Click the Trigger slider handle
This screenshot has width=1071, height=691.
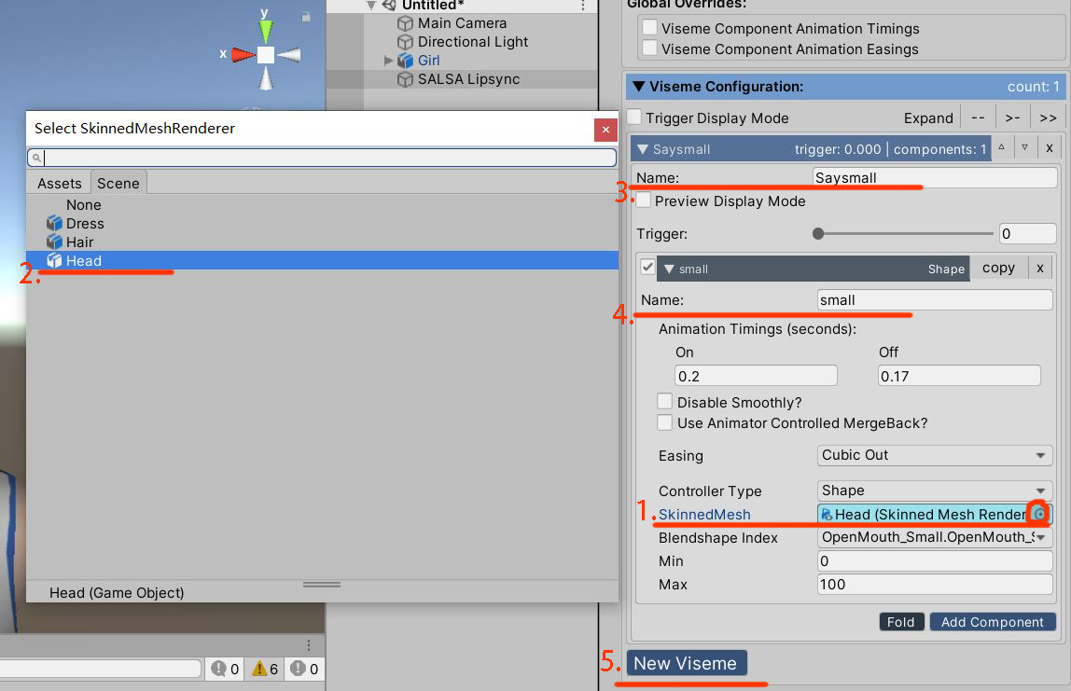pos(818,233)
